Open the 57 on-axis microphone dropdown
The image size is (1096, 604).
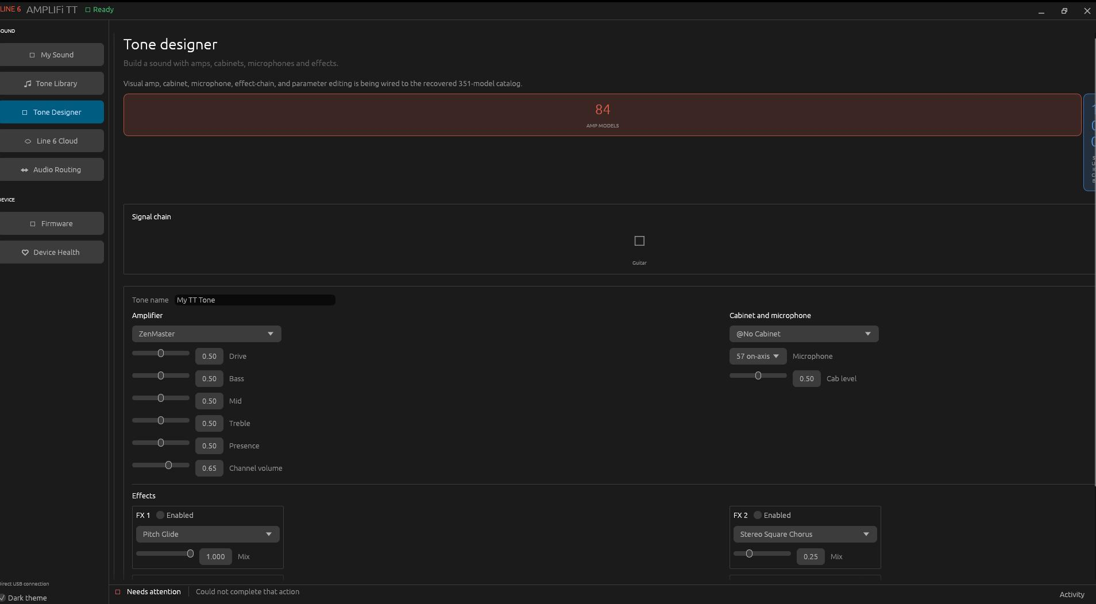[x=758, y=356]
